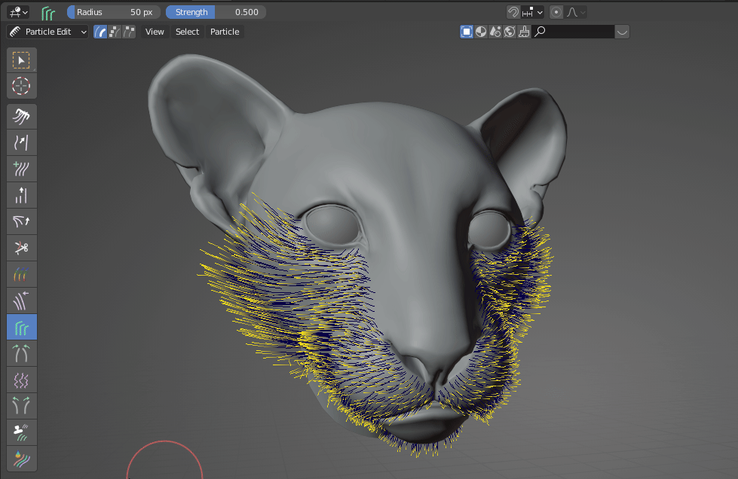
Task: Enable Tip select mode
Action: (x=129, y=32)
